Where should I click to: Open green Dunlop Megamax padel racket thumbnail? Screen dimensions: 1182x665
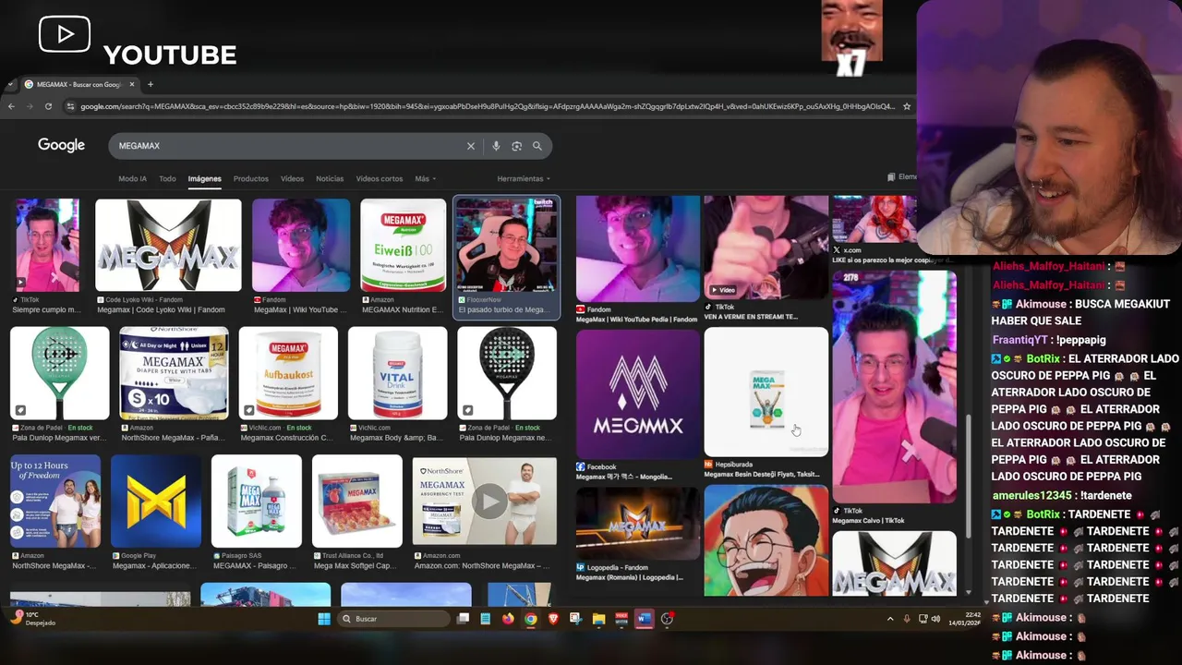pos(60,372)
